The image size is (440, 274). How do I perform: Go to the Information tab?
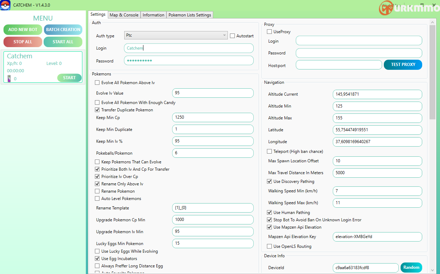click(153, 15)
